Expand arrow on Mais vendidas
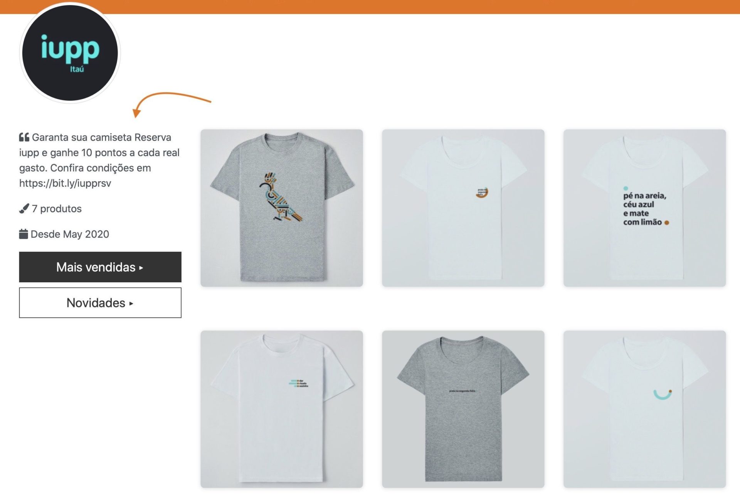The width and height of the screenshot is (740, 499). pyautogui.click(x=141, y=268)
